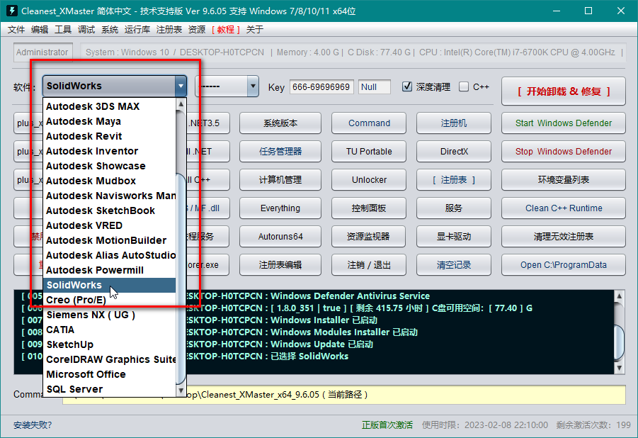This screenshot has height=438, width=638.
Task: Open the 关于 menu
Action: (x=255, y=29)
